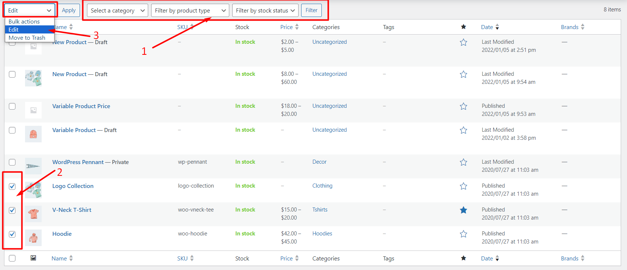
Task: Click the woo-hoodie SKU text
Action: [192, 234]
